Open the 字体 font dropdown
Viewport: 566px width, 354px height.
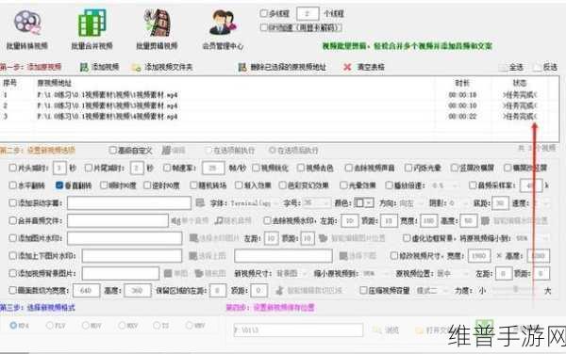pos(254,203)
